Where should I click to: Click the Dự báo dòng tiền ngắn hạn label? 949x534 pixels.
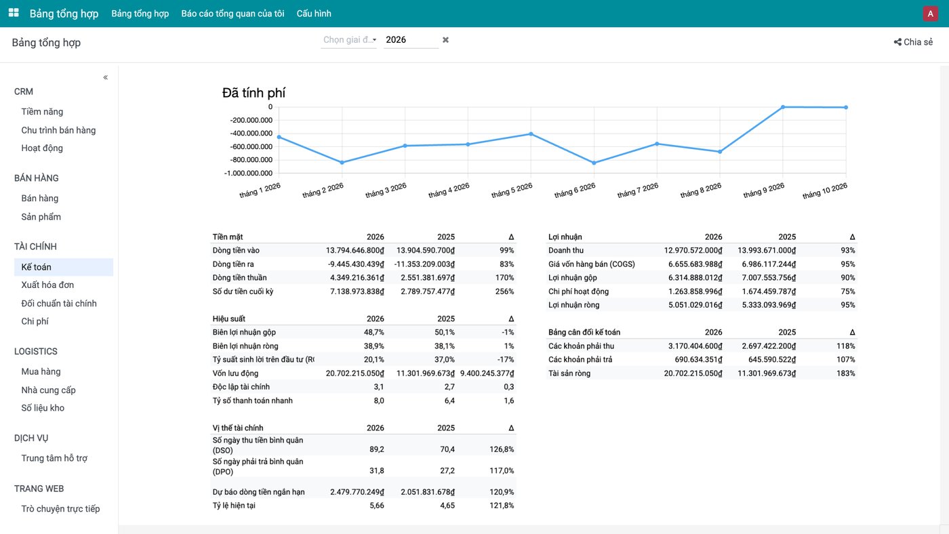click(259, 491)
